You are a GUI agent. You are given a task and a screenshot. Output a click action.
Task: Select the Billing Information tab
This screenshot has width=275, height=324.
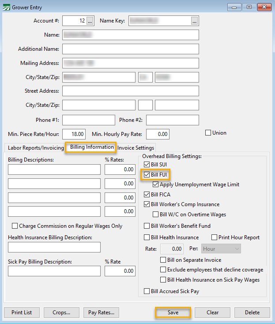coord(91,147)
